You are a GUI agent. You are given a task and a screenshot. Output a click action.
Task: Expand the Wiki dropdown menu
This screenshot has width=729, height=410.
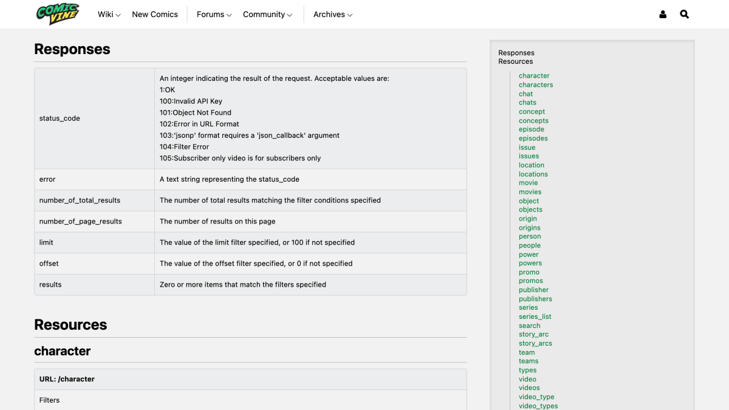click(x=109, y=15)
